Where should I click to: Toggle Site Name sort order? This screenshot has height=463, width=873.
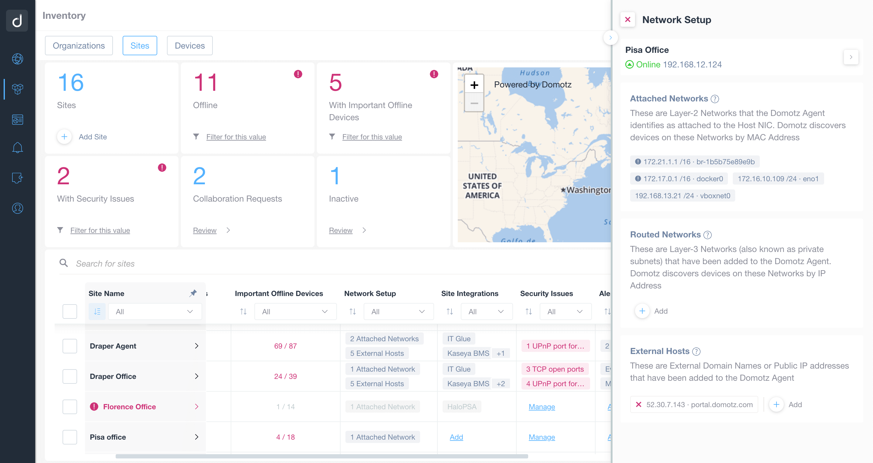tap(97, 312)
